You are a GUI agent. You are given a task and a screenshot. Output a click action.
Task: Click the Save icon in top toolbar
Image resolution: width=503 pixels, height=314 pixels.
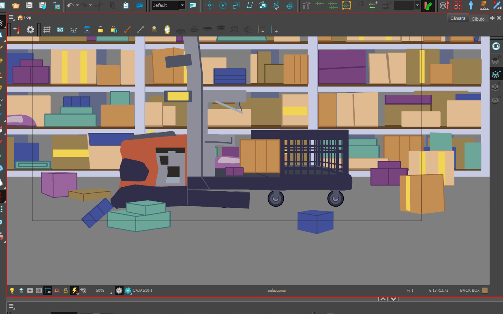pyautogui.click(x=29, y=5)
